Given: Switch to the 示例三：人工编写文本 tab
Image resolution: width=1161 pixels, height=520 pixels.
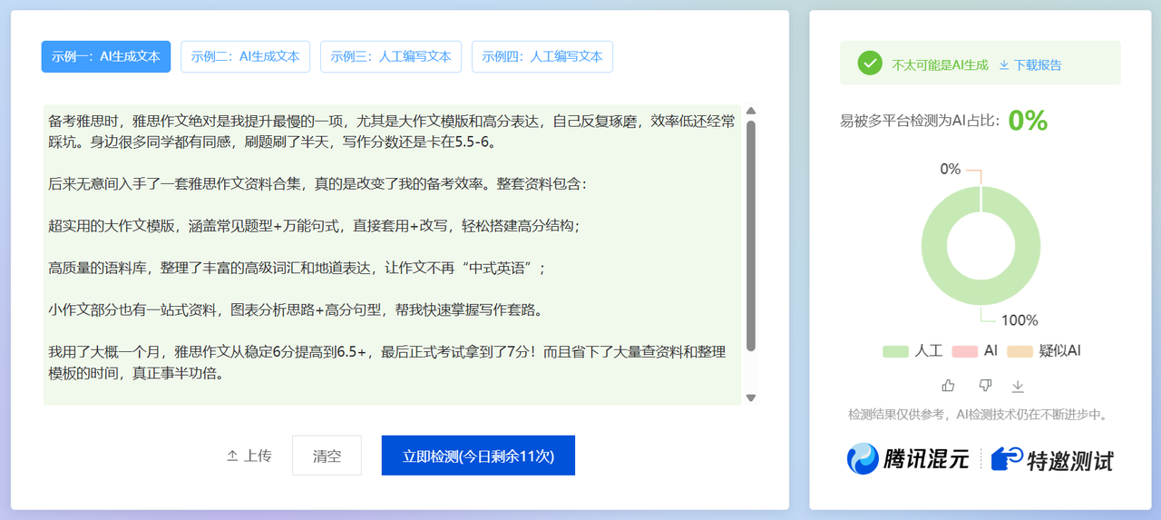Looking at the screenshot, I should tap(391, 56).
